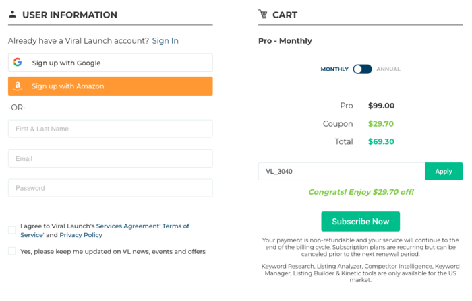Click the coupon code field VL_3040
Image resolution: width=472 pixels, height=301 pixels.
click(341, 172)
